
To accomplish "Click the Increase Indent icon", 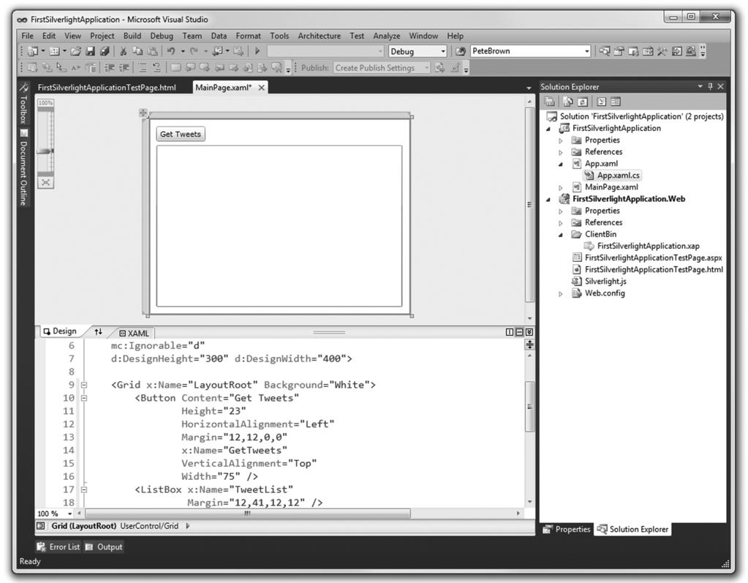I will point(124,68).
